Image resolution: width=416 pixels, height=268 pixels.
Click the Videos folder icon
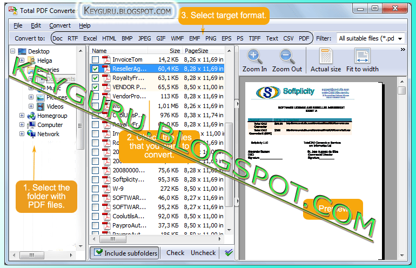click(41, 106)
